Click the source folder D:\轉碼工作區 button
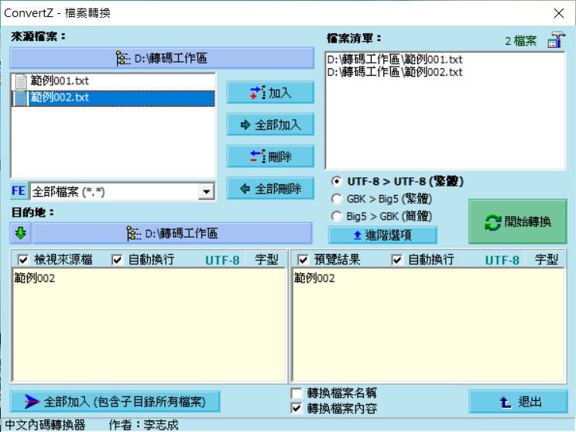 tap(162, 58)
